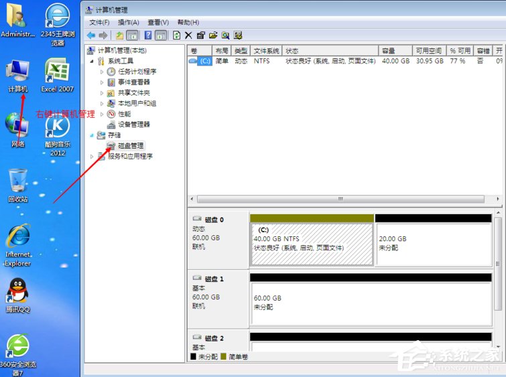
Task: Expand the 性能 node arrow
Action: [102, 114]
